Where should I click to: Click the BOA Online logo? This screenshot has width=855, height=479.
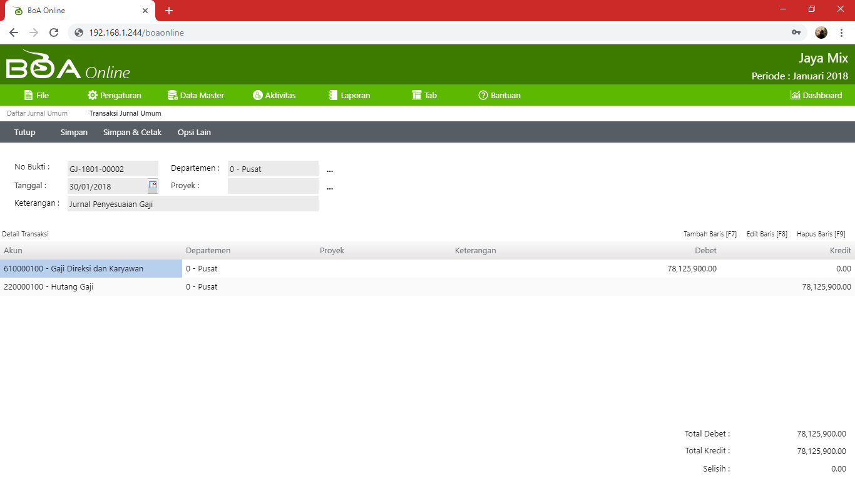(68, 66)
